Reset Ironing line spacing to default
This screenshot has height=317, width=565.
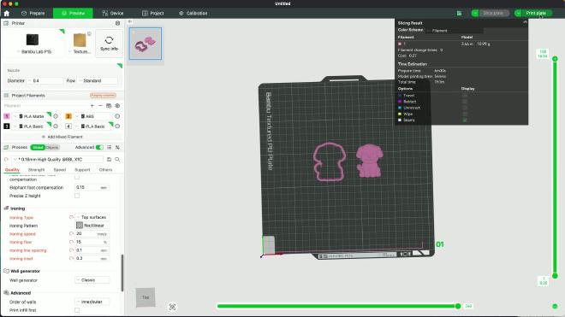click(71, 250)
